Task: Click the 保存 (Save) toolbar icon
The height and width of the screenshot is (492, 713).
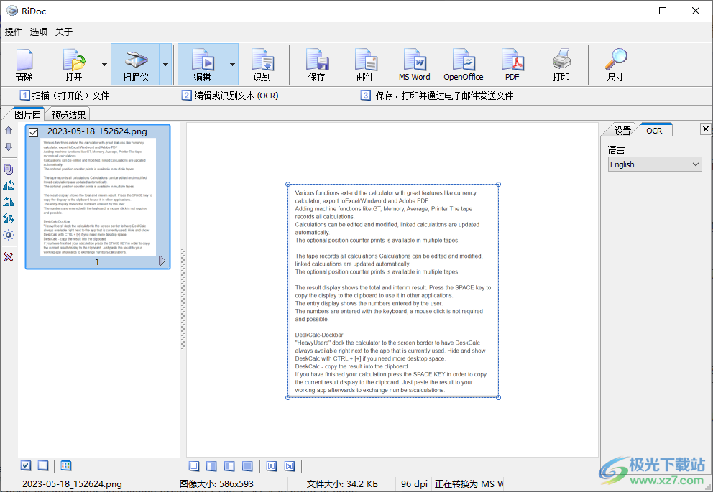Action: click(x=316, y=65)
